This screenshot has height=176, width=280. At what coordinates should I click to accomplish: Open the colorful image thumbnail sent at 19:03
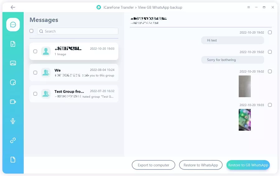click(x=244, y=120)
